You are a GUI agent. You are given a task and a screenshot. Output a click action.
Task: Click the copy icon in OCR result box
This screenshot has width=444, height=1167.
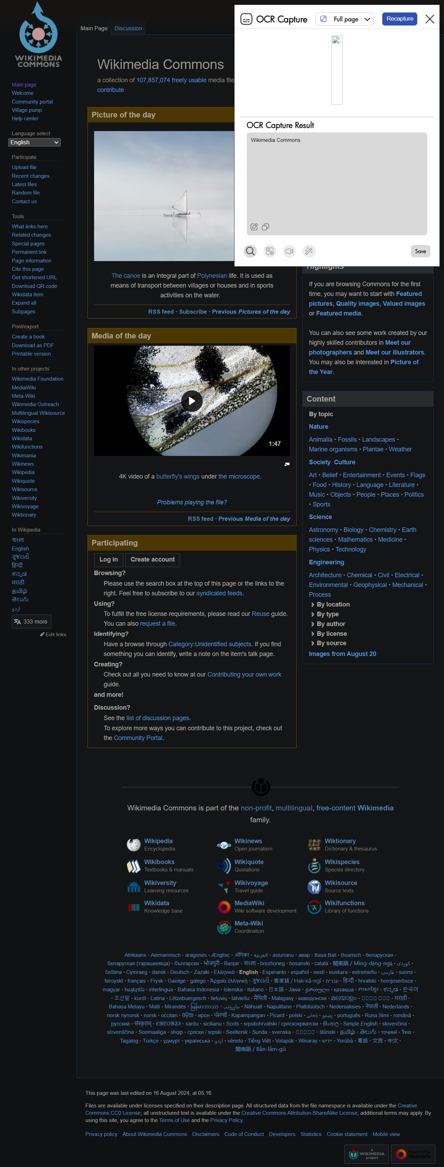(266, 227)
